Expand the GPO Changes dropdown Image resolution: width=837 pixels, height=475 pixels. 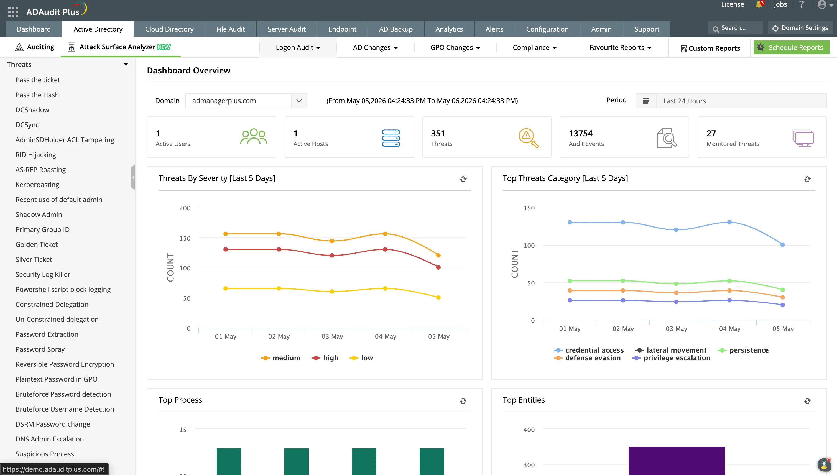click(455, 48)
